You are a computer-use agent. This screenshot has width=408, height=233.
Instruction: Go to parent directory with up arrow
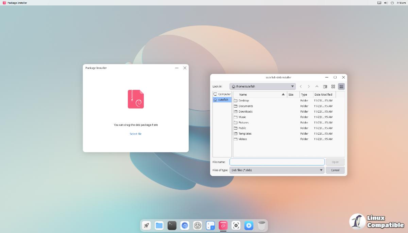[317, 86]
